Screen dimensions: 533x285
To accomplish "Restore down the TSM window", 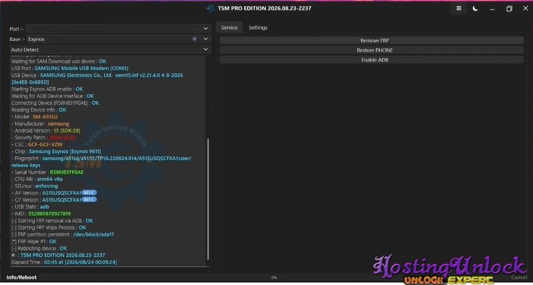I will [509, 9].
